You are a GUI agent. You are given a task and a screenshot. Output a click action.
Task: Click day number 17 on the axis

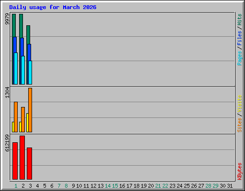[x=129, y=186]
